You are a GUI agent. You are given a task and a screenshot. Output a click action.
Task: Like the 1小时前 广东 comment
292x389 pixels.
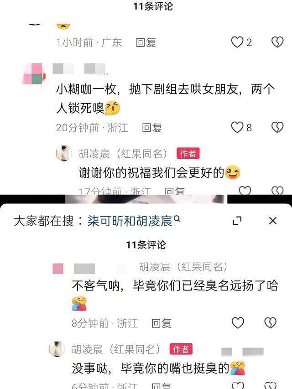click(x=237, y=42)
